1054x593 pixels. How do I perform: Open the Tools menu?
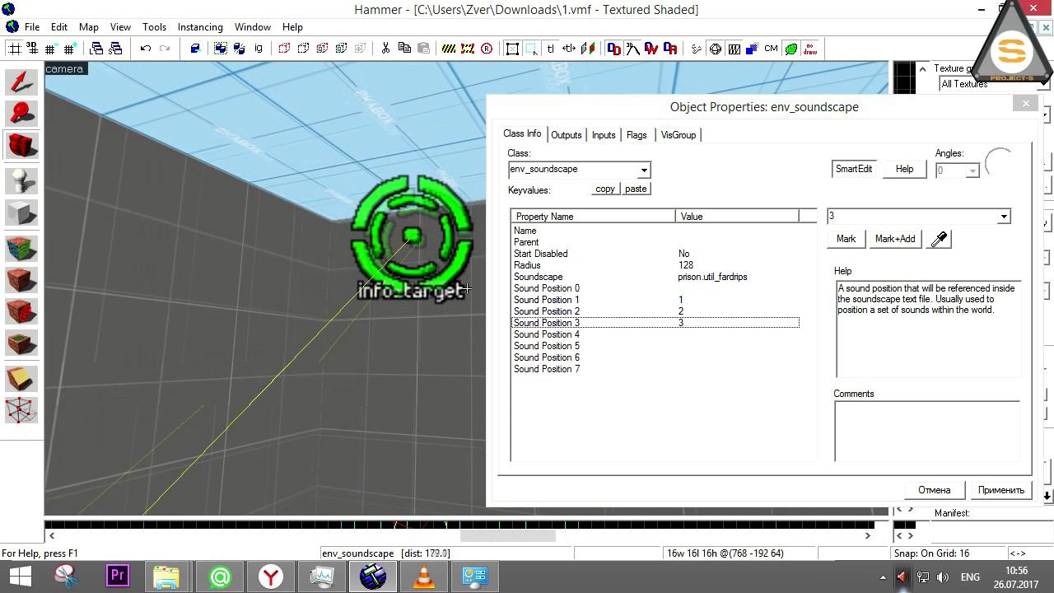pyautogui.click(x=154, y=27)
